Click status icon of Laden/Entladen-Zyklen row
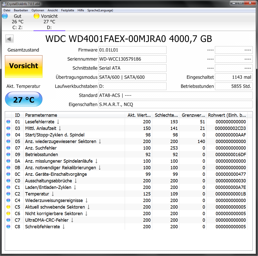Screen dimensions: 258x256 [8, 187]
